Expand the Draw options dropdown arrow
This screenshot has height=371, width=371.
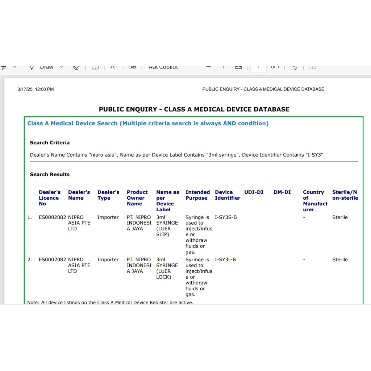[x=61, y=67]
